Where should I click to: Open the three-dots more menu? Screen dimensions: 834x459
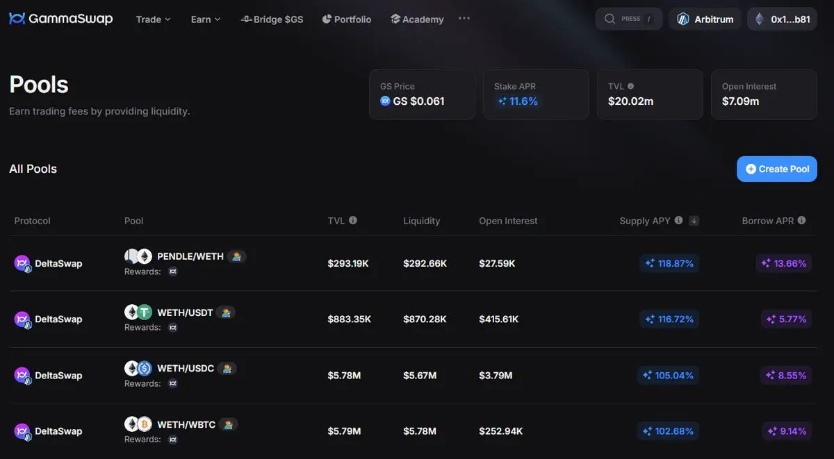point(464,18)
